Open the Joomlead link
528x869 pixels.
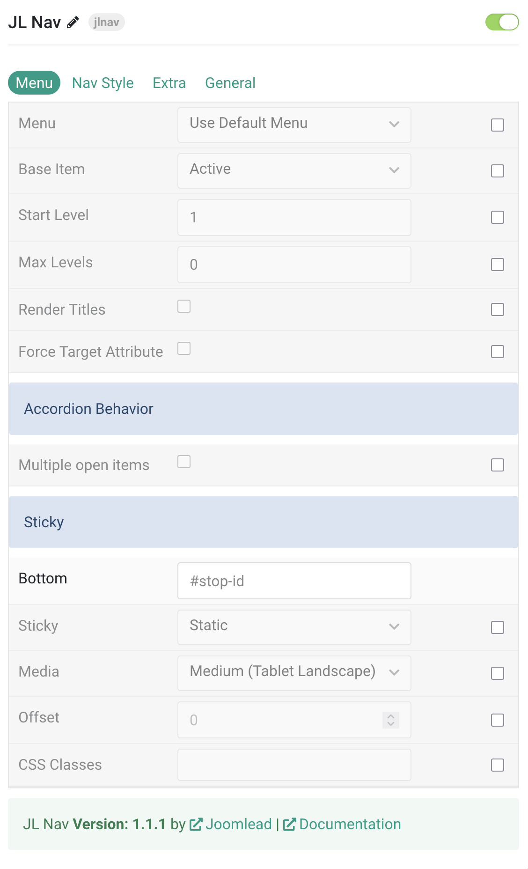point(239,824)
